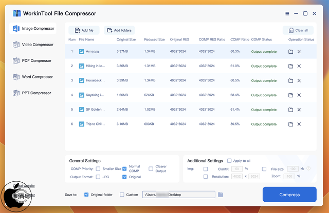Screen dimensions: 329x213
Task: Remove Hiking file with X icon
Action: tap(299, 66)
